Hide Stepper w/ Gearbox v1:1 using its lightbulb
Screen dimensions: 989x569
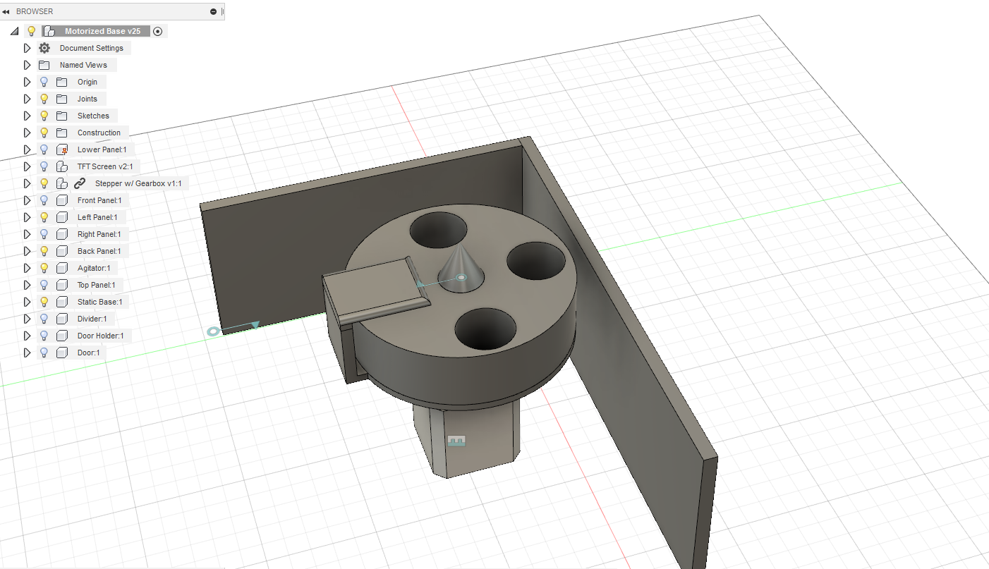[x=44, y=183]
